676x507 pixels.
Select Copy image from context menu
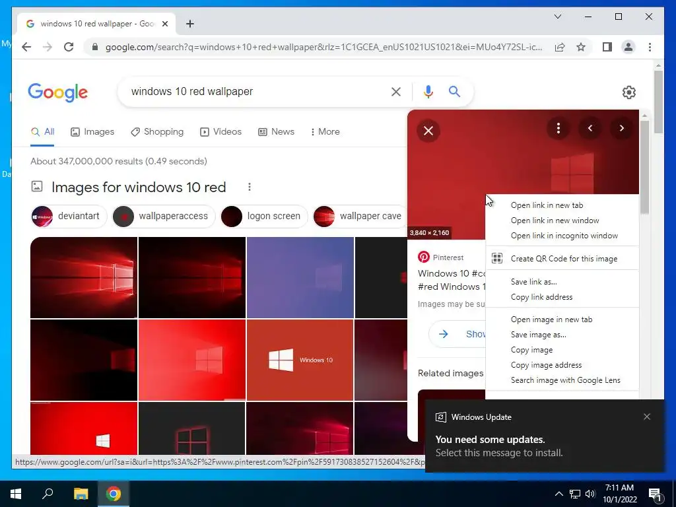pos(562,350)
